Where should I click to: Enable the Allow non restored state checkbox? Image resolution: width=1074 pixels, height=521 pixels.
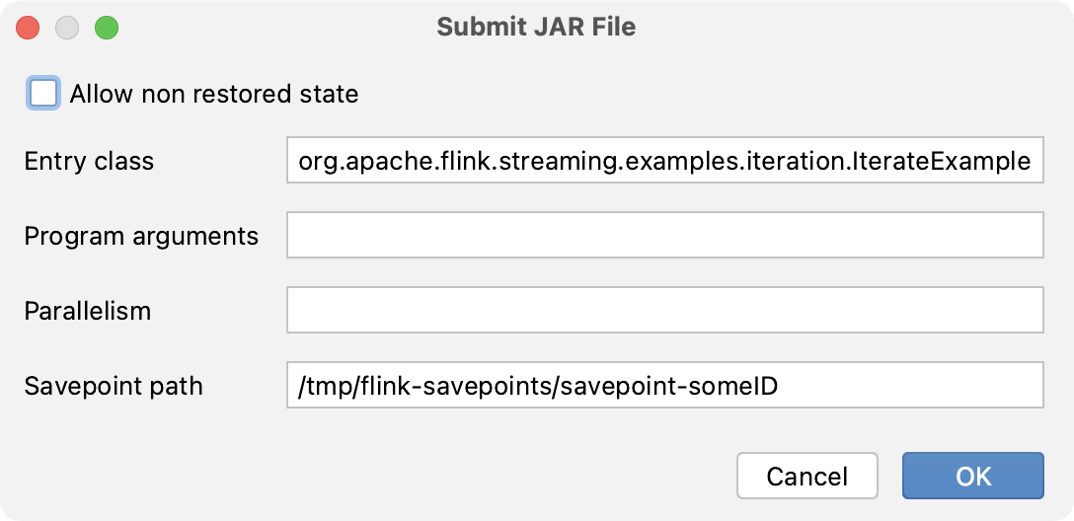coord(43,94)
